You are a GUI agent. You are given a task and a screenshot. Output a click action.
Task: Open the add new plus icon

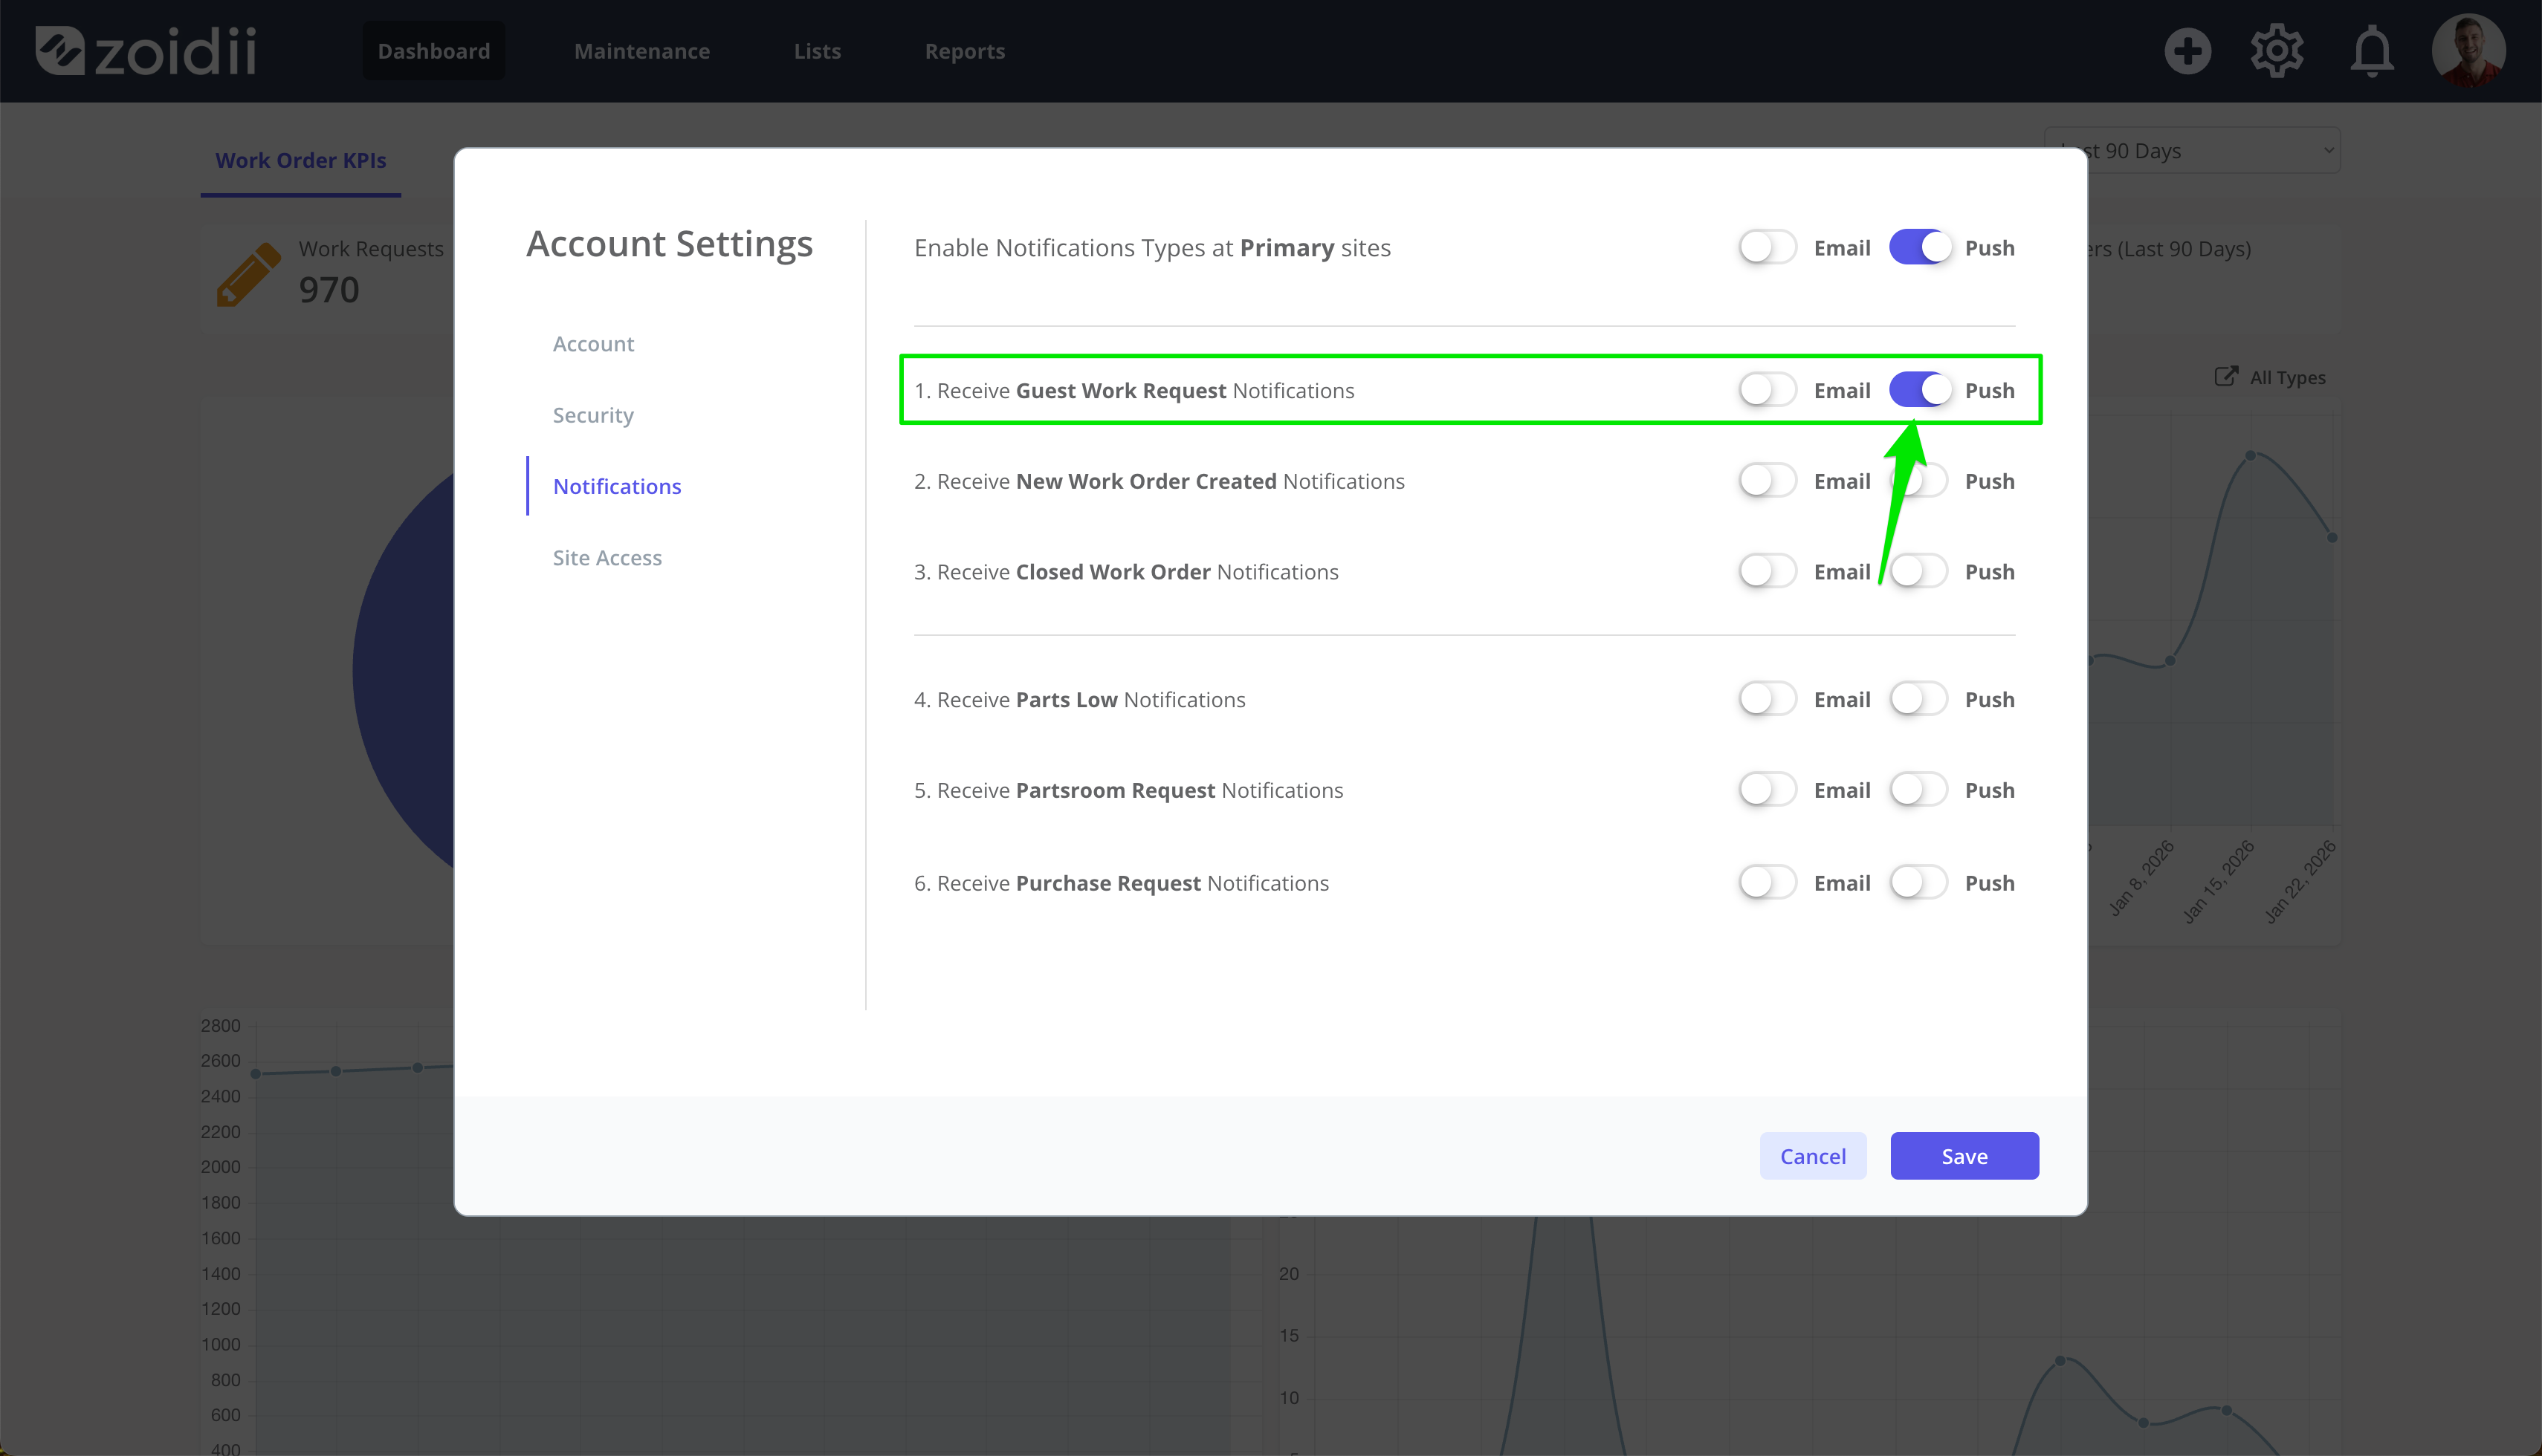tap(2187, 51)
